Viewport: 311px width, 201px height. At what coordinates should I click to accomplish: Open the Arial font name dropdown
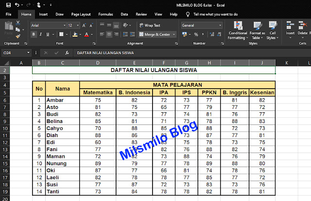tap(65, 25)
